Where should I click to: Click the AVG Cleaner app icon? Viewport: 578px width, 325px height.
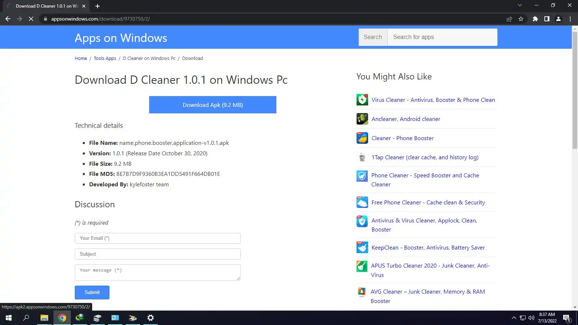coord(362,292)
